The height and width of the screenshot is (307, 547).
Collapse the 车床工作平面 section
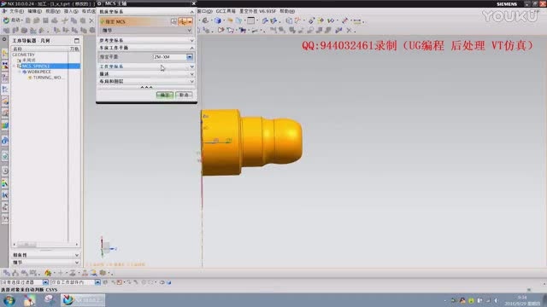coord(146,48)
